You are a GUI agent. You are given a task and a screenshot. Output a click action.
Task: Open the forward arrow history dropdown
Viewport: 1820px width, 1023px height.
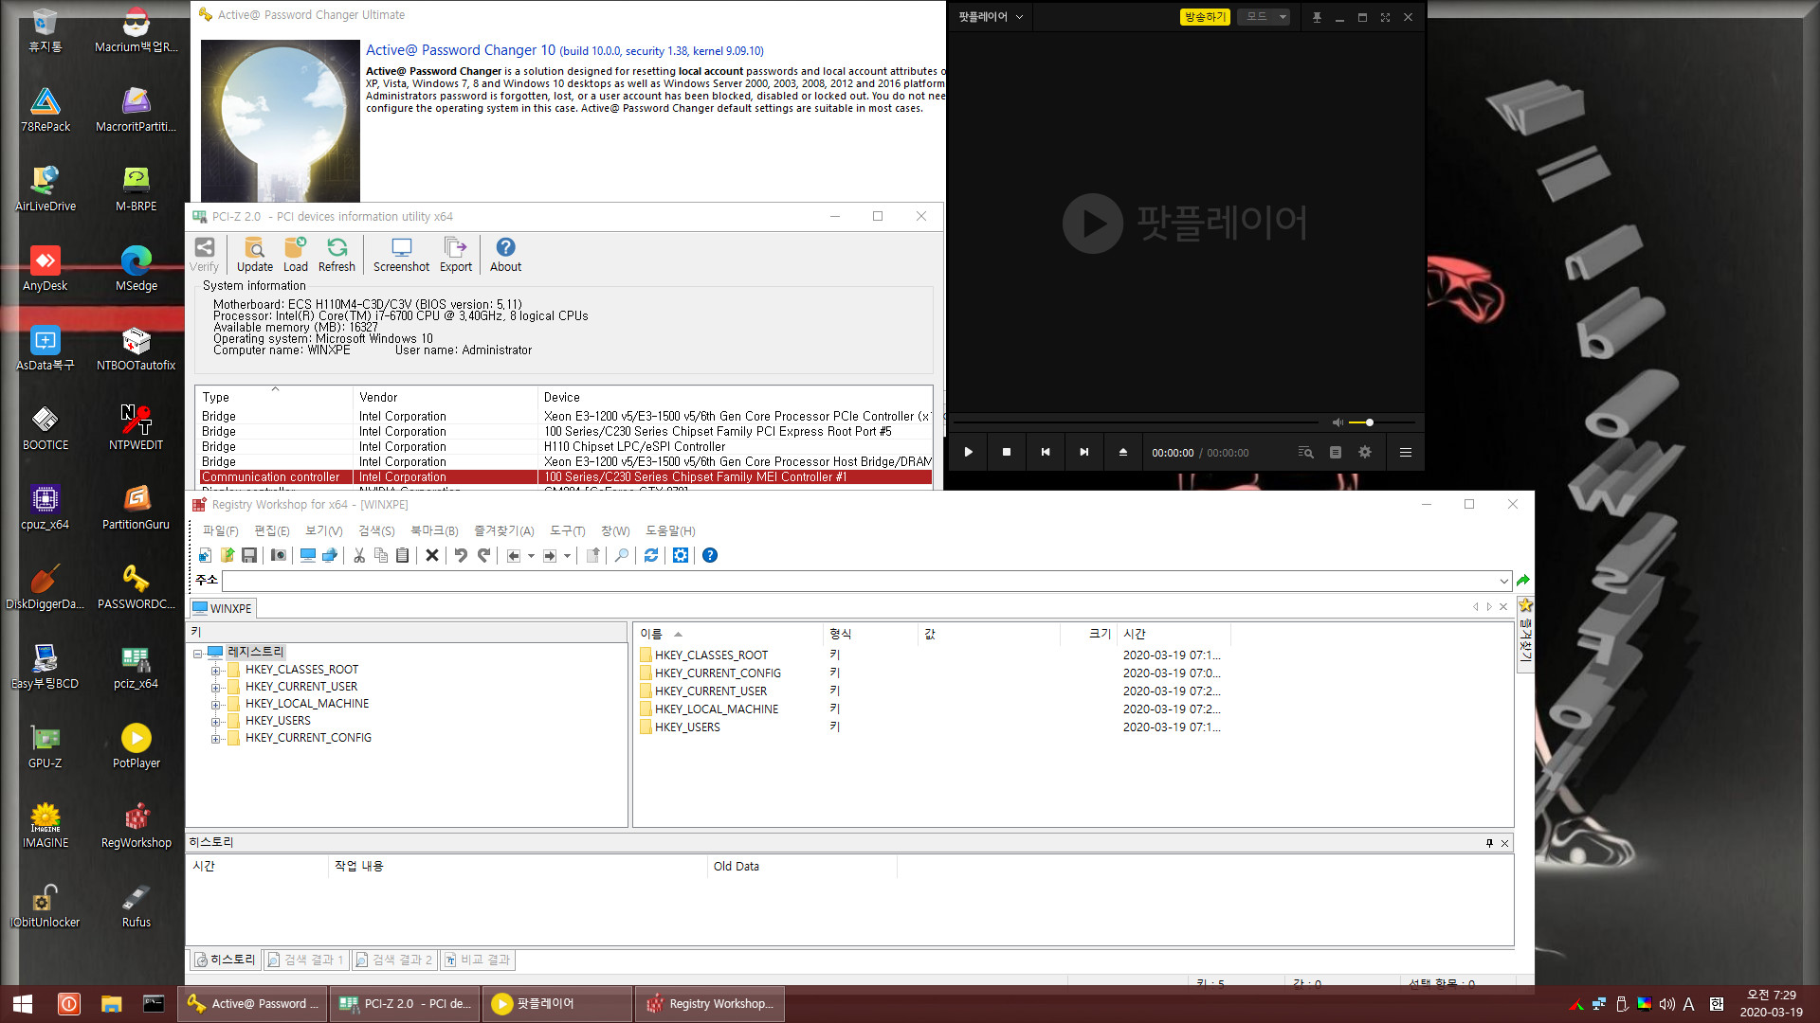[567, 556]
